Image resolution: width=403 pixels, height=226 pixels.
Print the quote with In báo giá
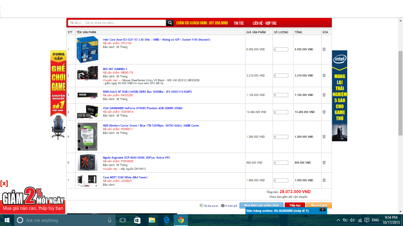click(231, 206)
